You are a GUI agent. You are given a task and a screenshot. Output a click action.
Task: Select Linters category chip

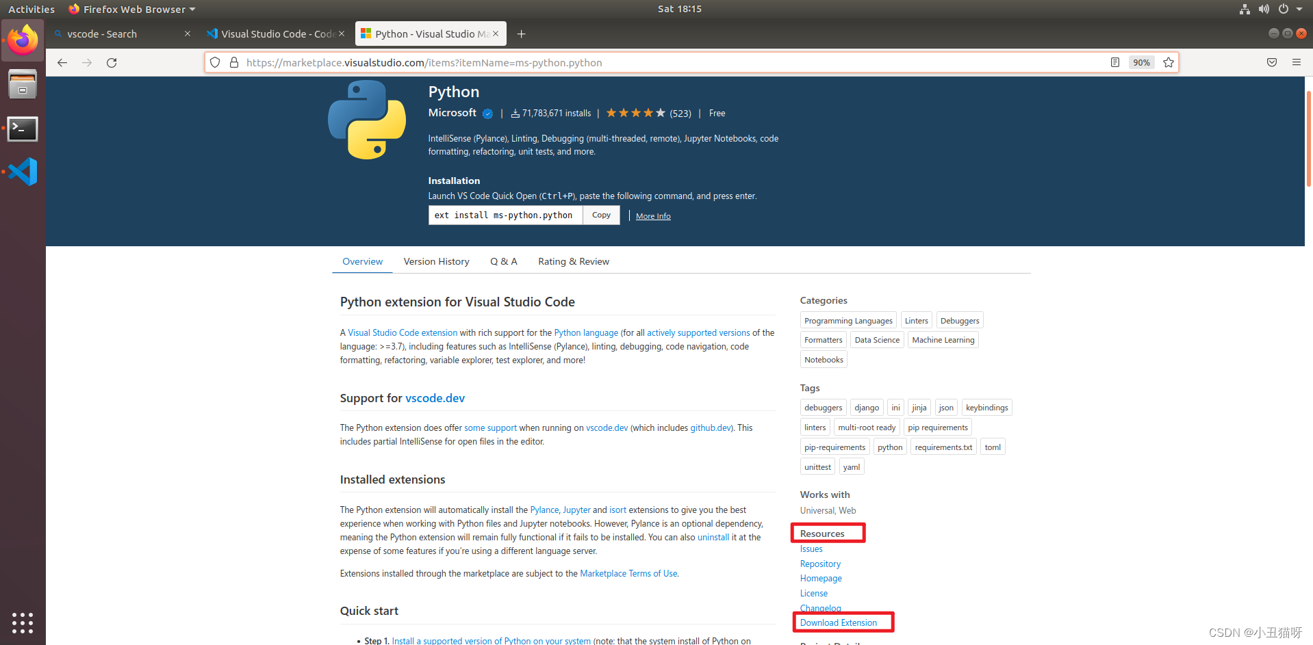tap(916, 321)
